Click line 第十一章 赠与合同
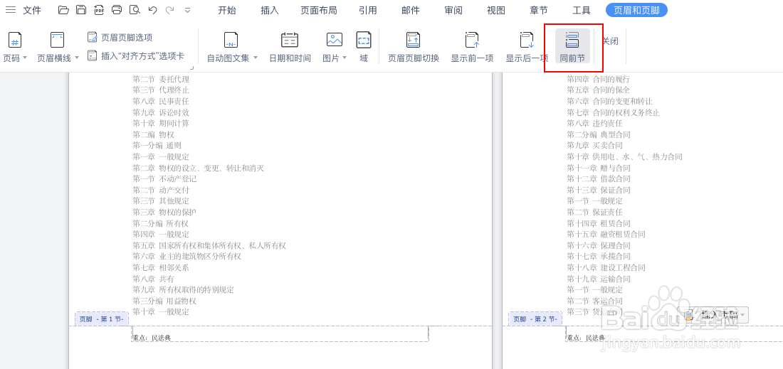This screenshot has height=369, width=783. coord(598,168)
